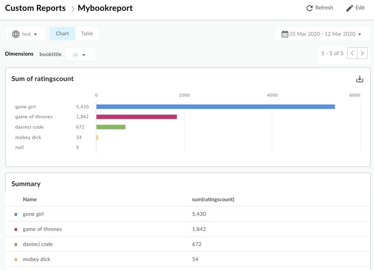The width and height of the screenshot is (374, 270).
Task: Click the next page chevron
Action: point(362,53)
